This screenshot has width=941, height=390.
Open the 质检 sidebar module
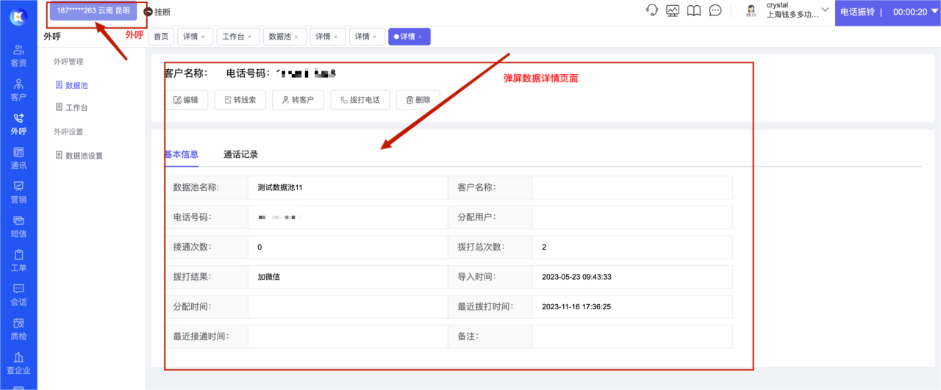[18, 328]
